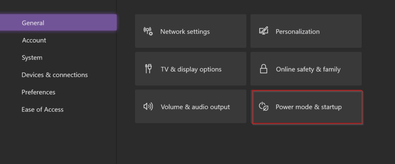395x164 pixels.
Task: Click the TV & display cable icon
Action: tap(148, 69)
